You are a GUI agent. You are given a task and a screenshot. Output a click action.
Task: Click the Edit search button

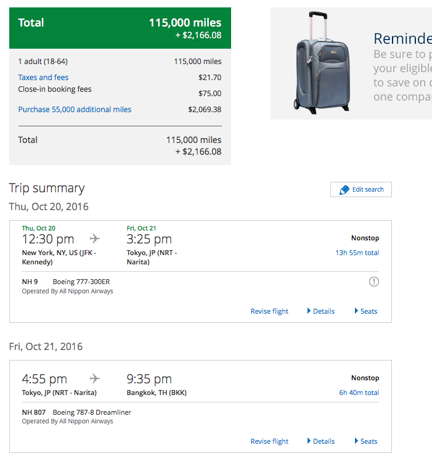[361, 189]
